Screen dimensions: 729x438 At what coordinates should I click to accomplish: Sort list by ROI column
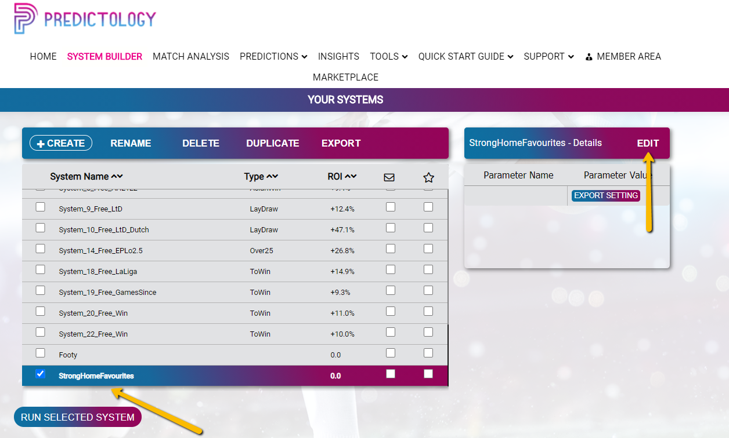pos(342,177)
